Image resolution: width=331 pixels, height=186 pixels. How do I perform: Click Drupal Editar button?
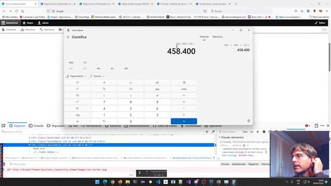click(x=320, y=23)
